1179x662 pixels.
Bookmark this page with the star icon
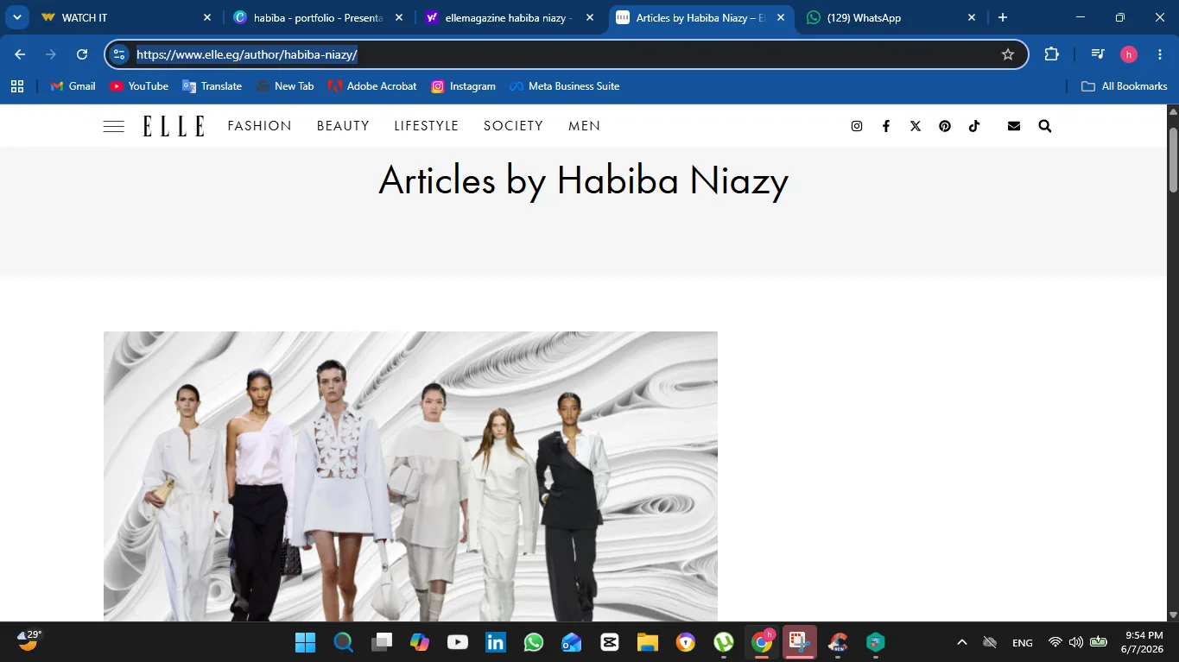click(1008, 54)
